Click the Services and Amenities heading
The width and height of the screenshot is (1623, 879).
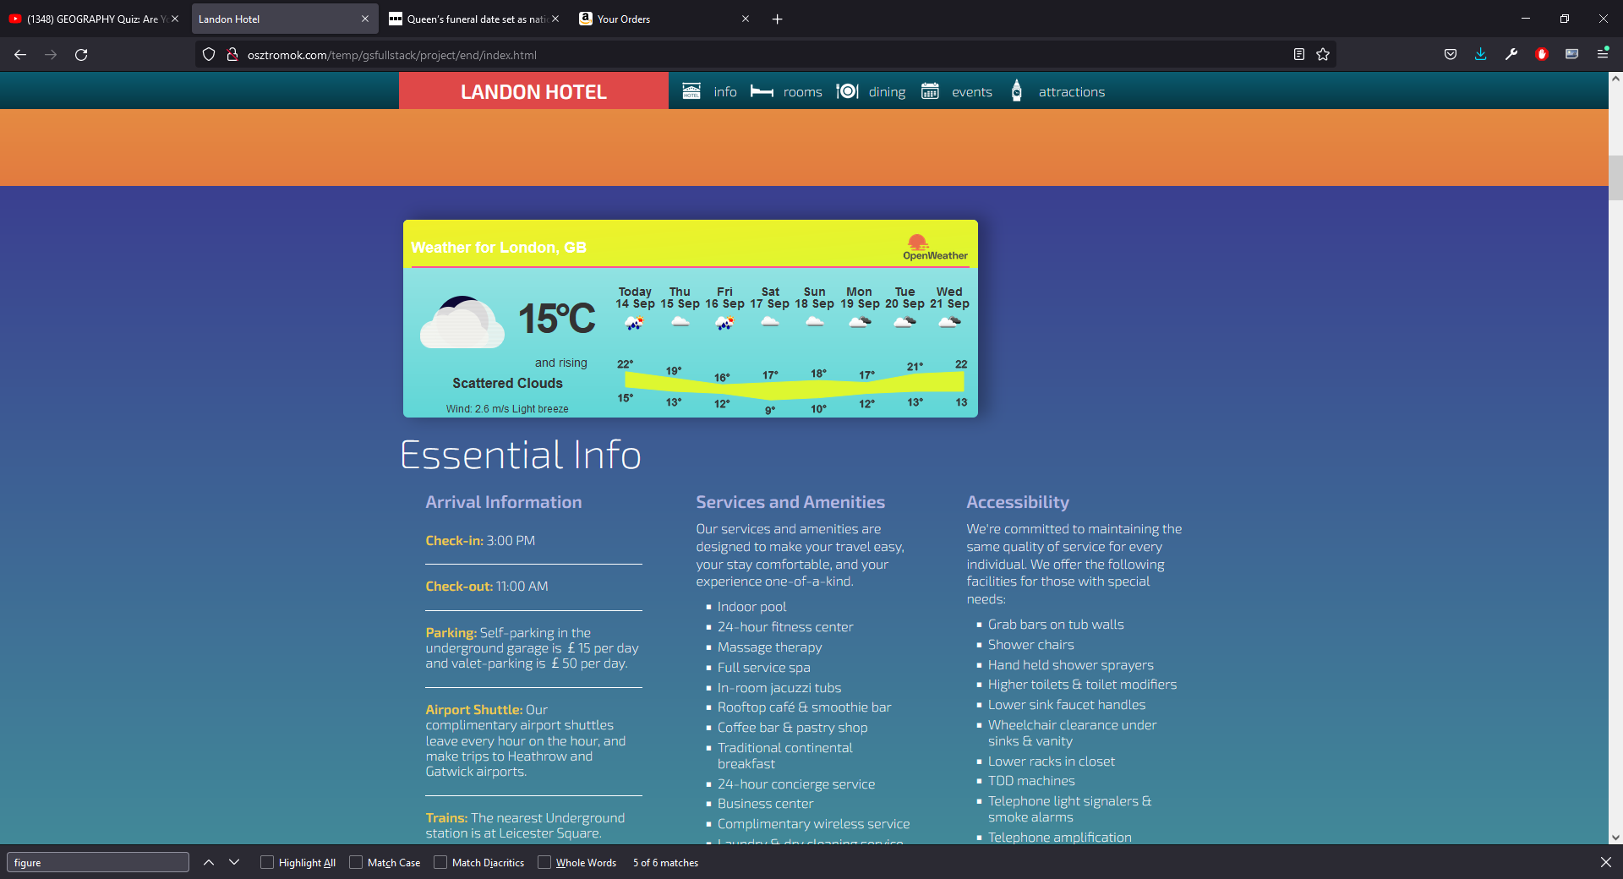790,502
